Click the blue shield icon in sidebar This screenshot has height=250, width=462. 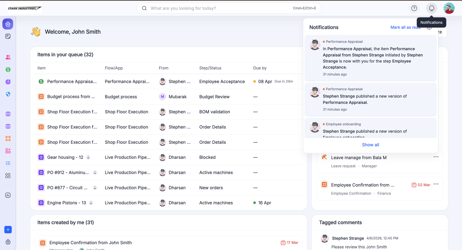pyautogui.click(x=8, y=94)
